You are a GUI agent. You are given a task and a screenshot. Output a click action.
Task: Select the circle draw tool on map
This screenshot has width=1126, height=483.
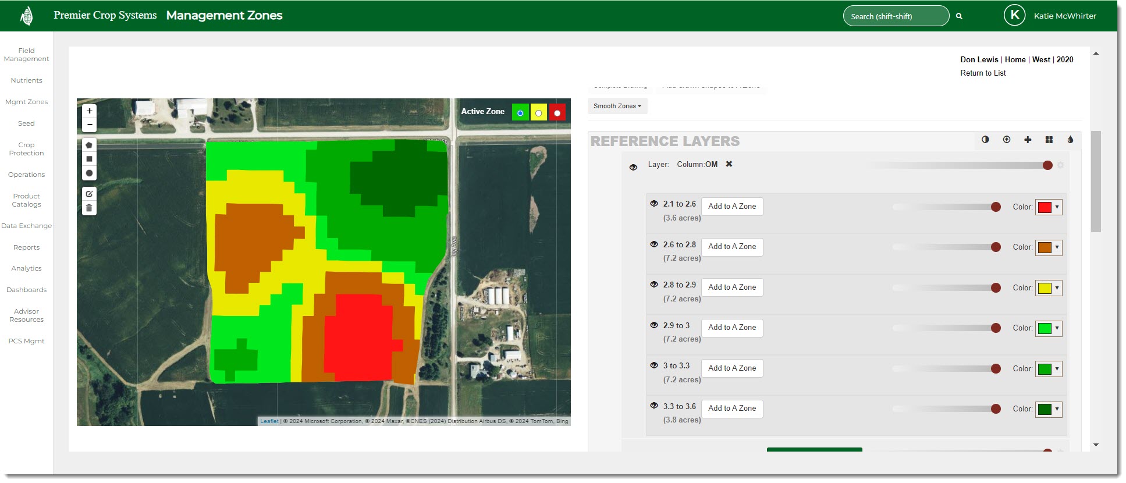click(x=89, y=173)
